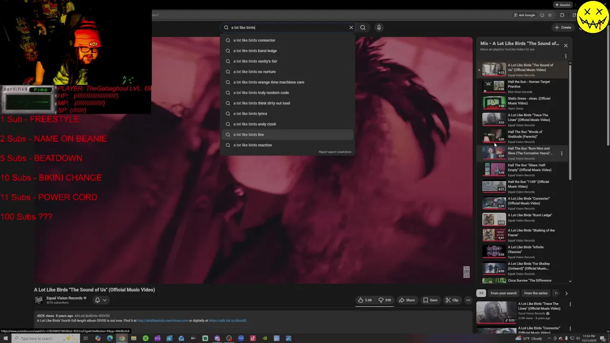Image resolution: width=610 pixels, height=343 pixels.
Task: Select suggestion 'a lot like birds truly random code'
Action: point(287,93)
